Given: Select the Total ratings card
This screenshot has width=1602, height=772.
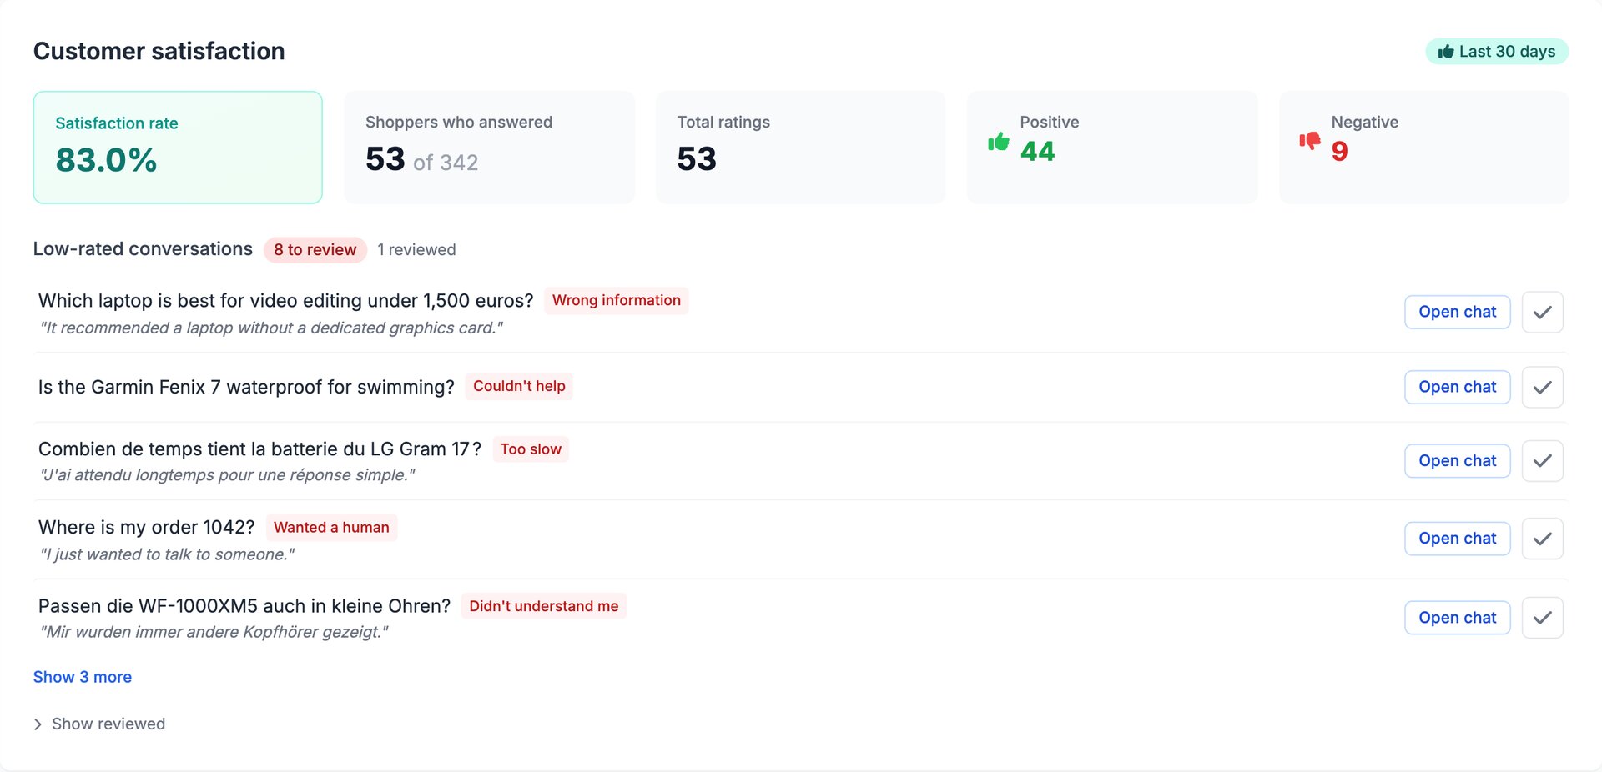Looking at the screenshot, I should [801, 148].
